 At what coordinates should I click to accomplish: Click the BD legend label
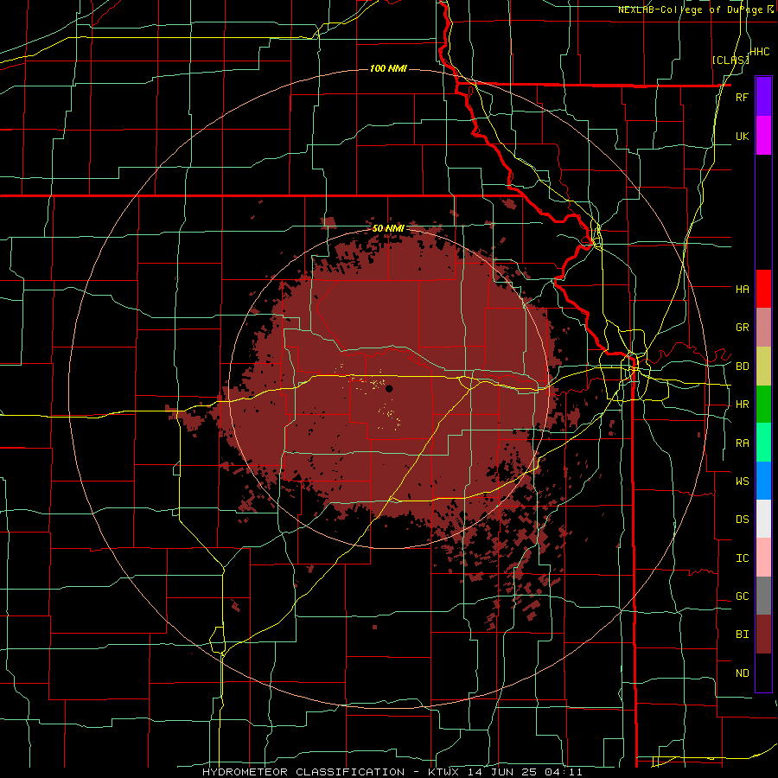pos(742,367)
